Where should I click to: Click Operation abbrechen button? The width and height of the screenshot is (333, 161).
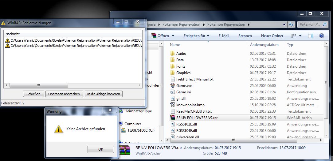[64, 94]
